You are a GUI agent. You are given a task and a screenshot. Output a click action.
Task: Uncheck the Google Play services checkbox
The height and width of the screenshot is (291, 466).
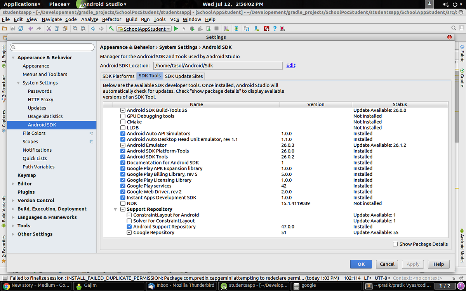(x=123, y=185)
